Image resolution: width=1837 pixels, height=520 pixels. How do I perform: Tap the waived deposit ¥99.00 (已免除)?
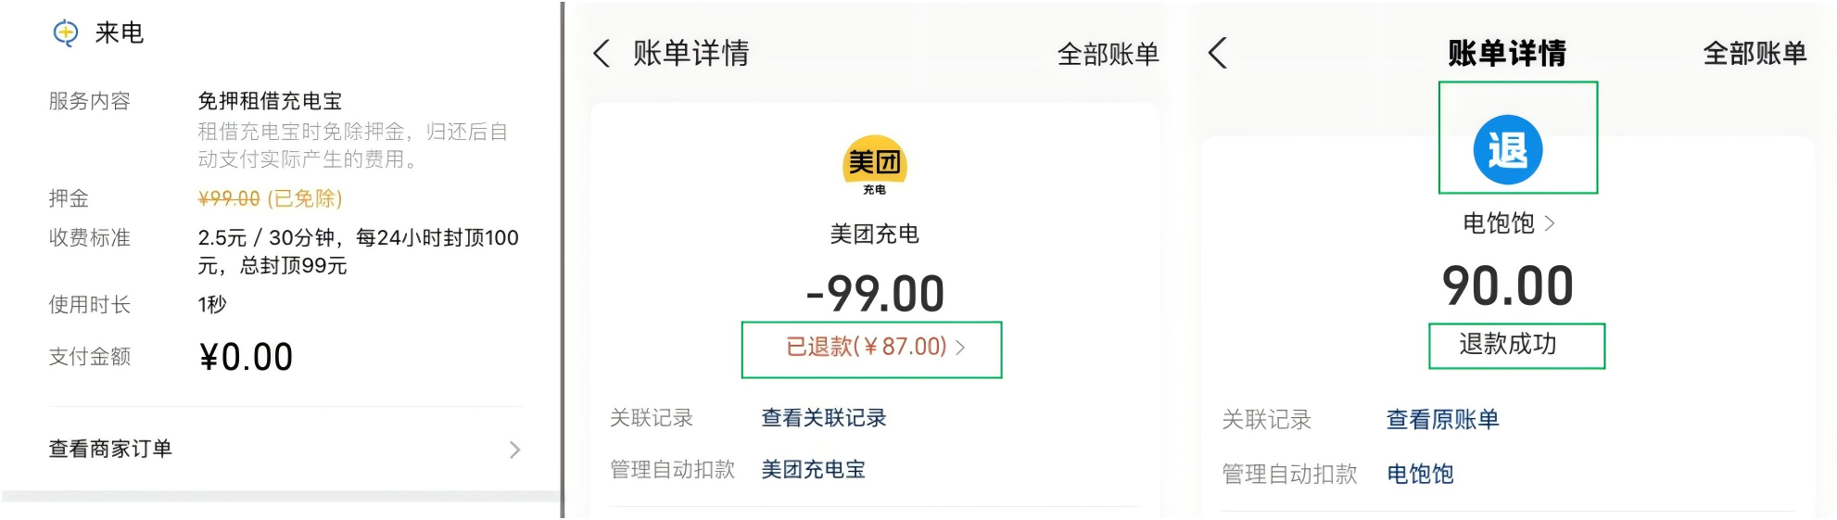click(270, 198)
